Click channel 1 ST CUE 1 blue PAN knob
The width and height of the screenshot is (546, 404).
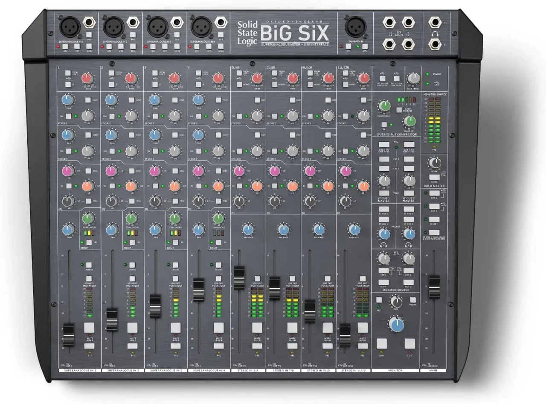[x=68, y=100]
